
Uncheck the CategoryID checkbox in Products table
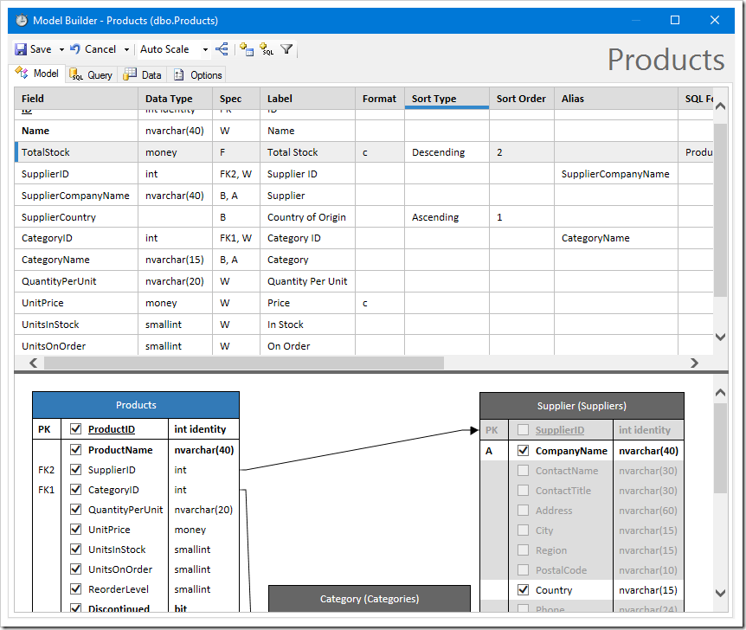[75, 489]
